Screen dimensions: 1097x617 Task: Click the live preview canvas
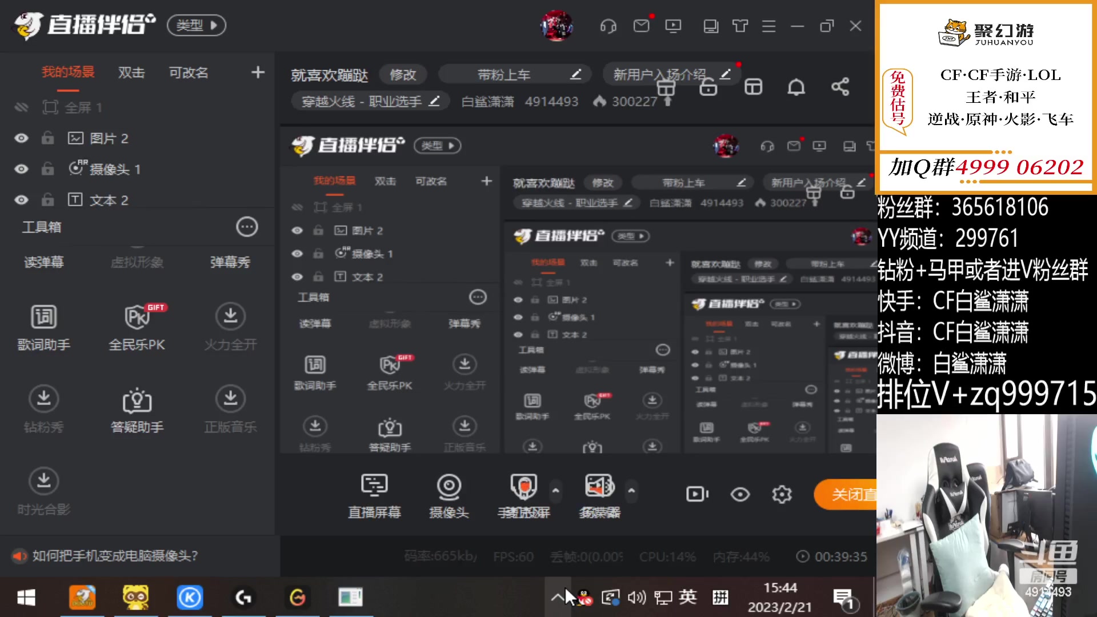click(578, 290)
